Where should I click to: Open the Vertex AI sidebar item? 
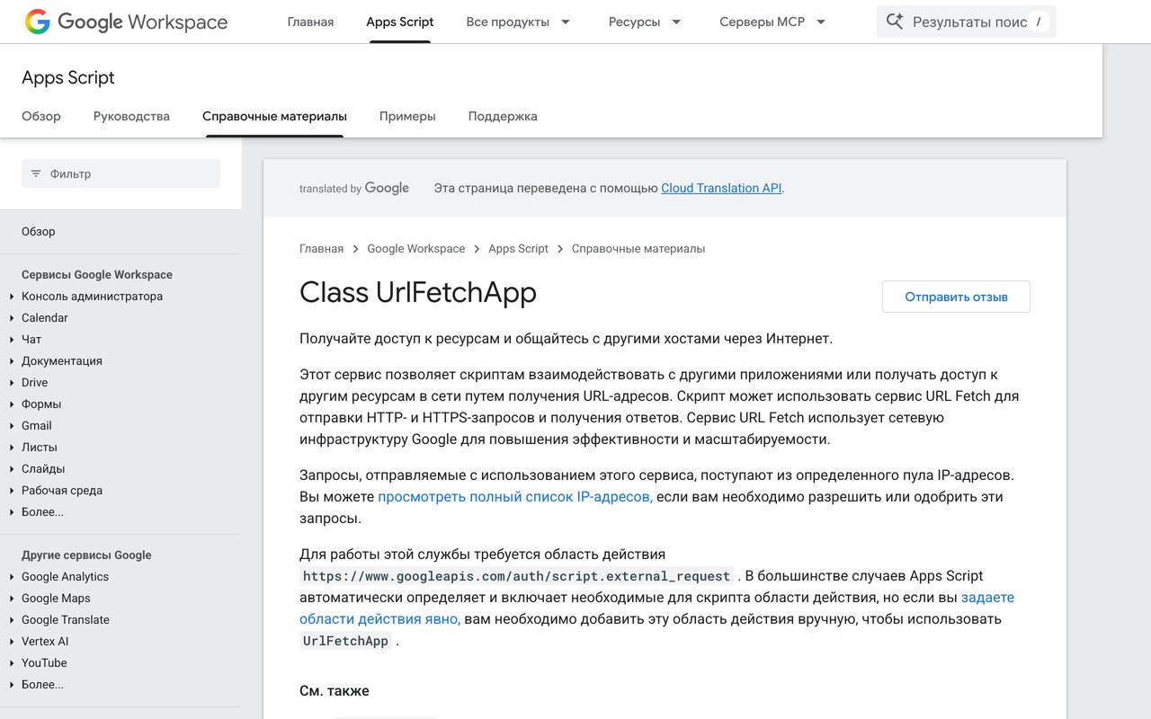[45, 642]
